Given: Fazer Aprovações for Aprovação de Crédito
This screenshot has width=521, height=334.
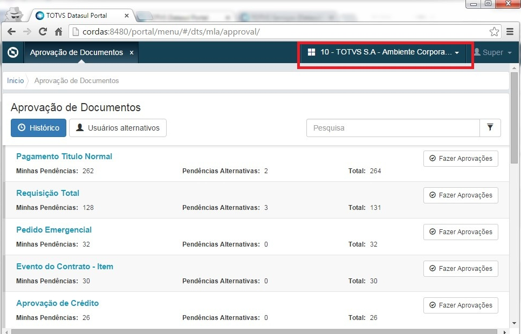Looking at the screenshot, I should 461,305.
